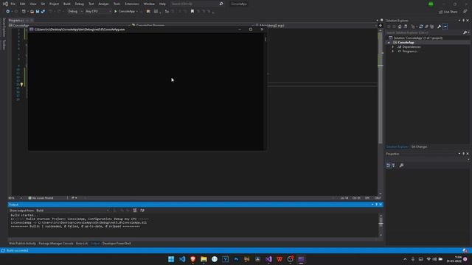Click the Save All toolbar icon

point(43,12)
